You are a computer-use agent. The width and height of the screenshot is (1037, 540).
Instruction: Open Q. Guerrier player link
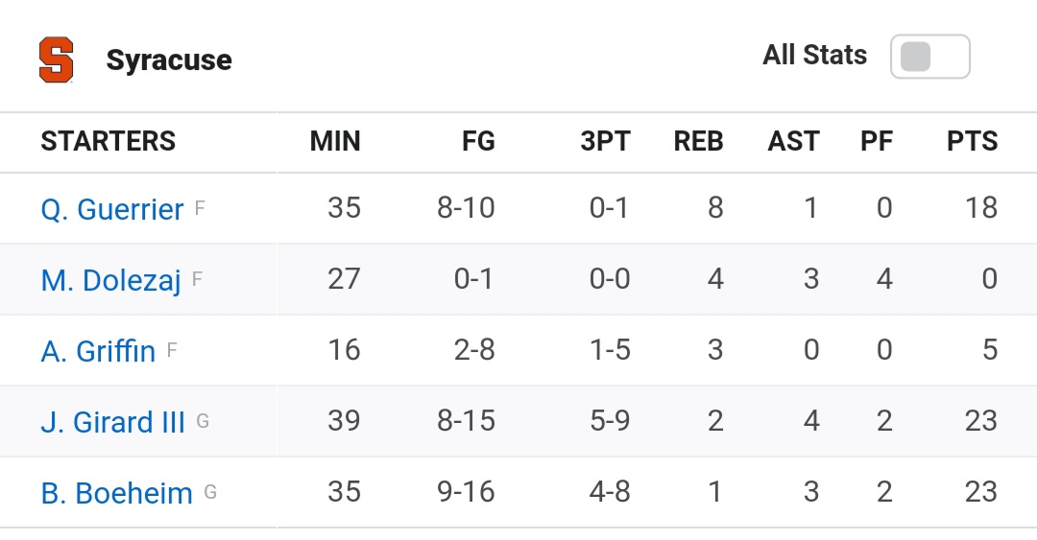pos(111,209)
